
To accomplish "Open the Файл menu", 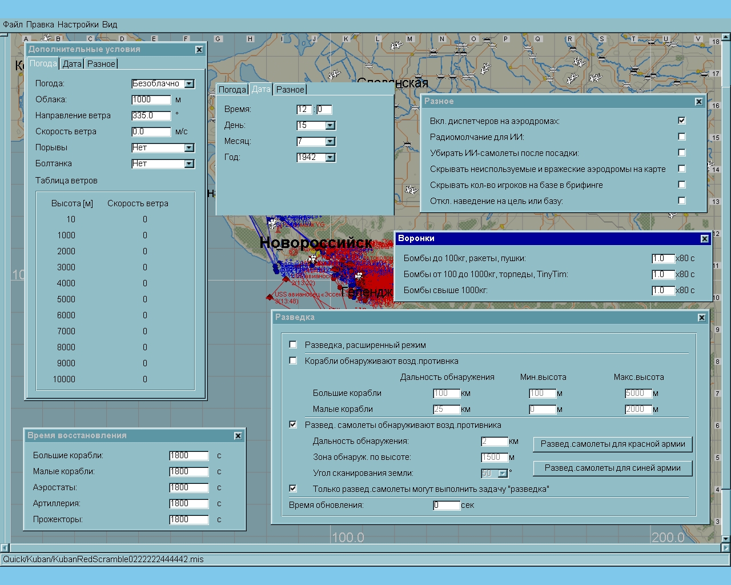I will click(x=13, y=25).
